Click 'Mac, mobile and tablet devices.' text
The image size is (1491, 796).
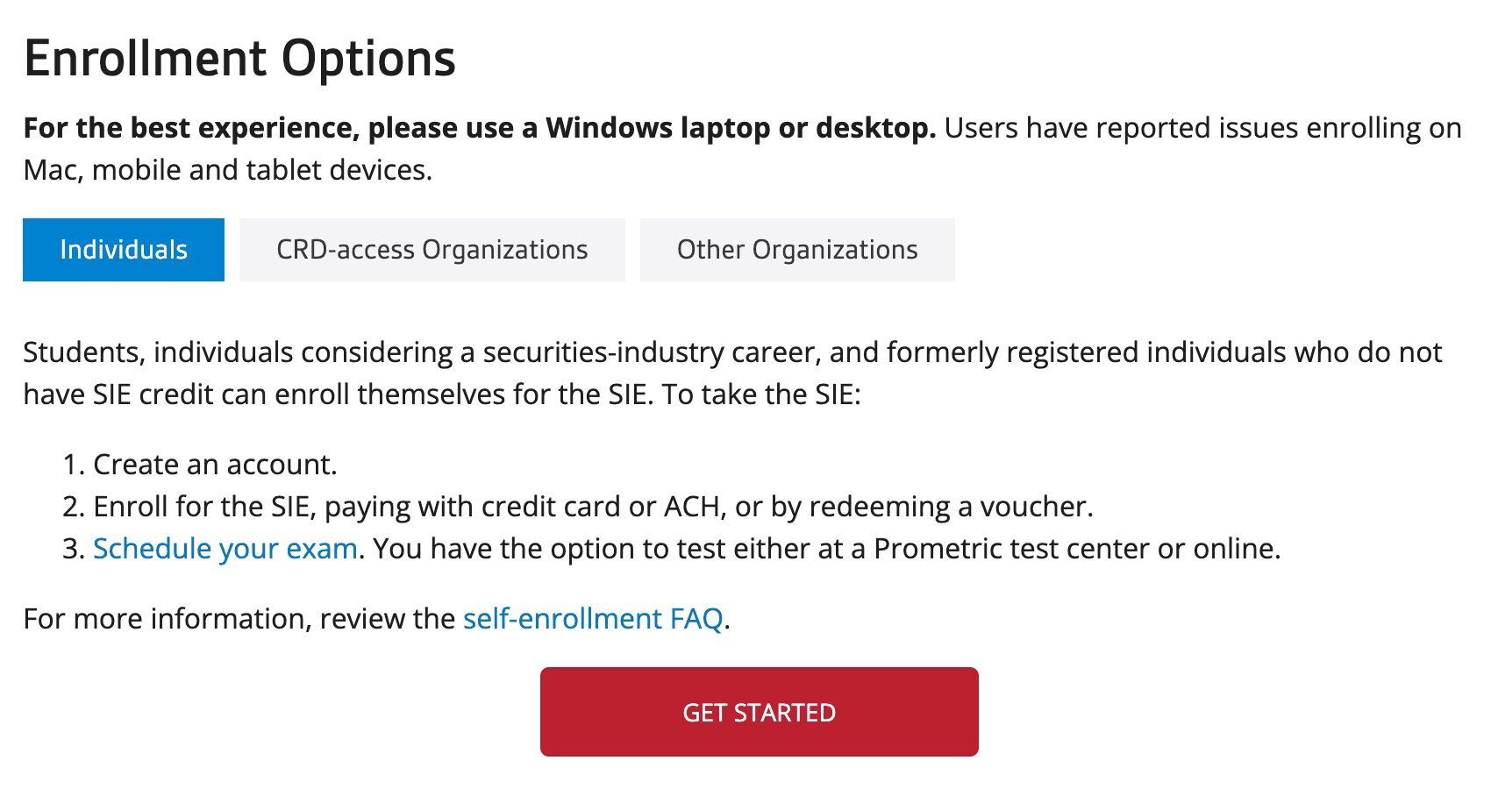228,170
